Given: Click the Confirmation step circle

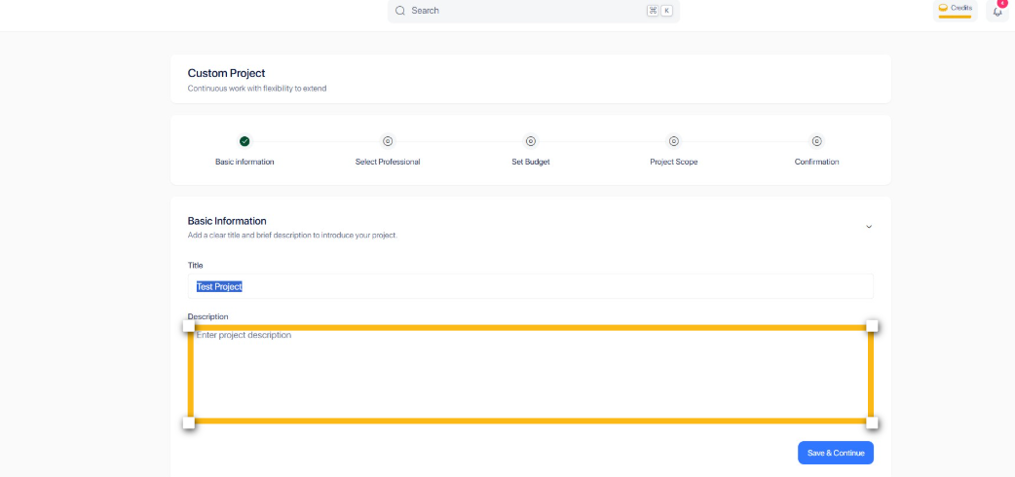Looking at the screenshot, I should click(x=816, y=141).
